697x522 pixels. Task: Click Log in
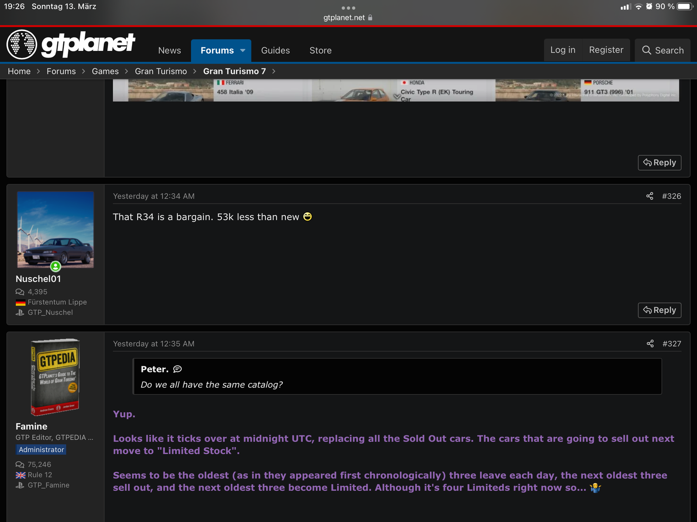coord(563,50)
